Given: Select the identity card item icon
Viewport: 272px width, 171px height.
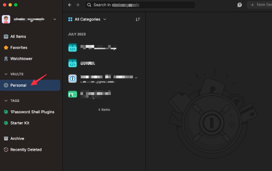Looking at the screenshot, I should click(x=73, y=94).
